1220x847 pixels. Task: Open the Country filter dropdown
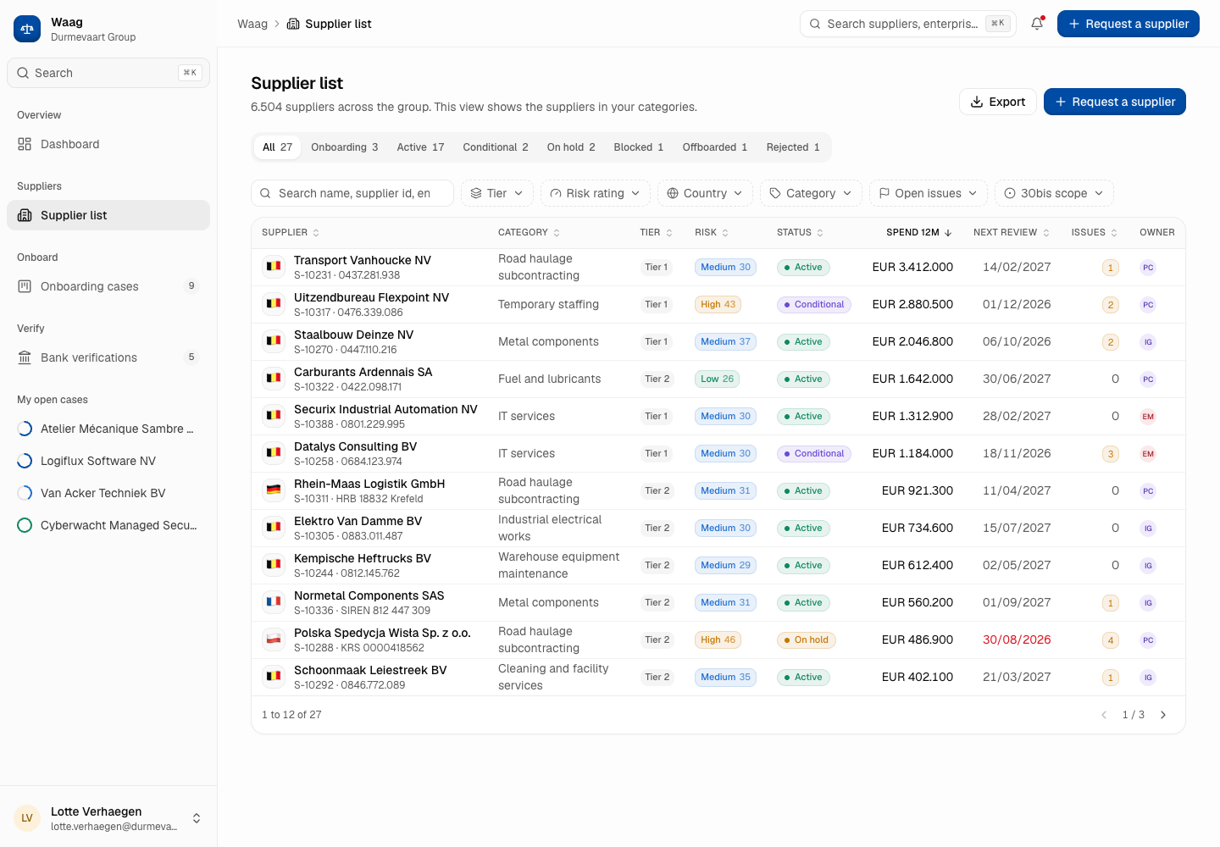pos(705,193)
